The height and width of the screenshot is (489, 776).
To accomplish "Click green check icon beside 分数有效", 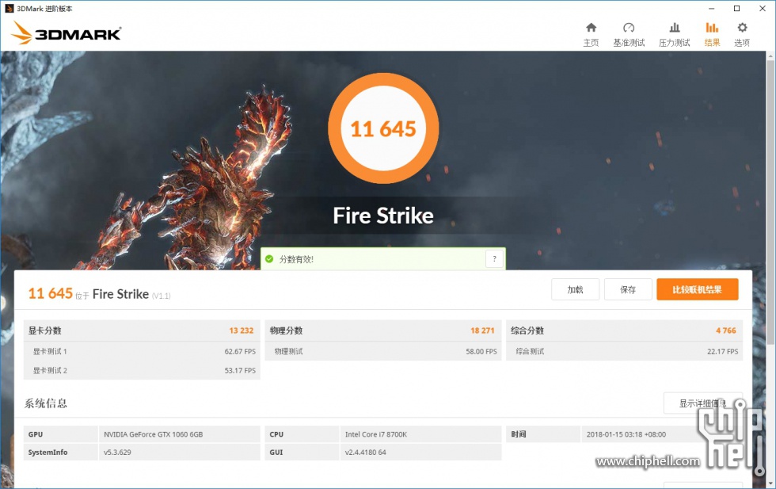I will [269, 258].
